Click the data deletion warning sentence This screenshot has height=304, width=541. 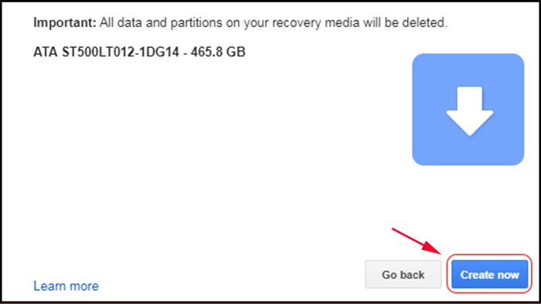pos(240,22)
